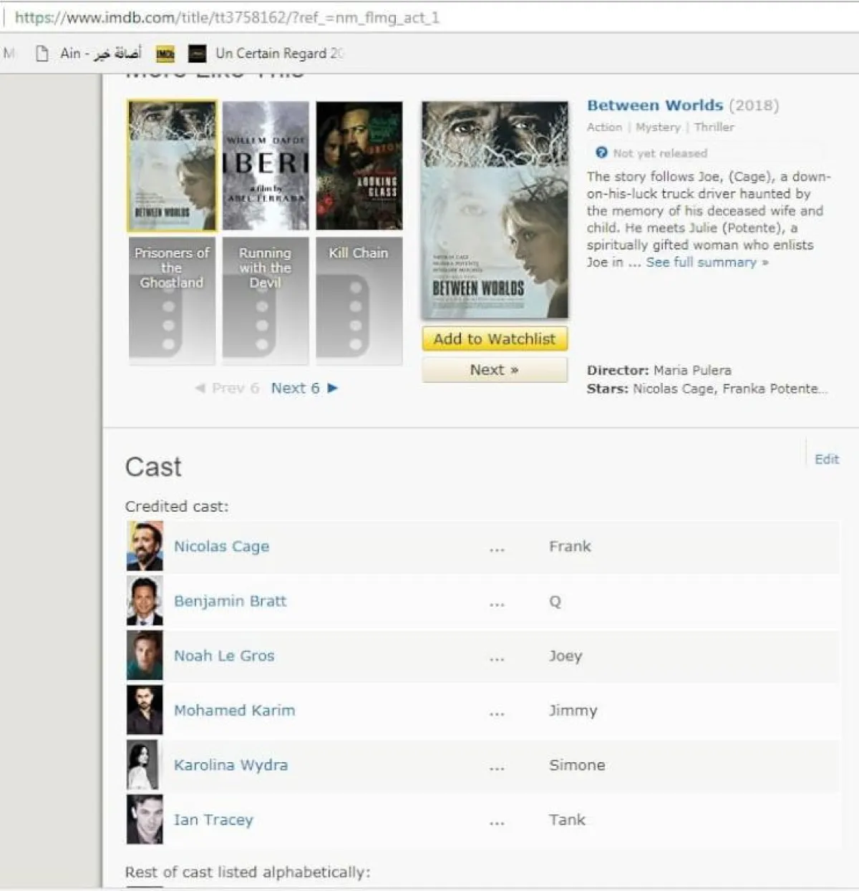Click the 'Not yet released' help icon
Screen dimensions: 859x891
[601, 152]
